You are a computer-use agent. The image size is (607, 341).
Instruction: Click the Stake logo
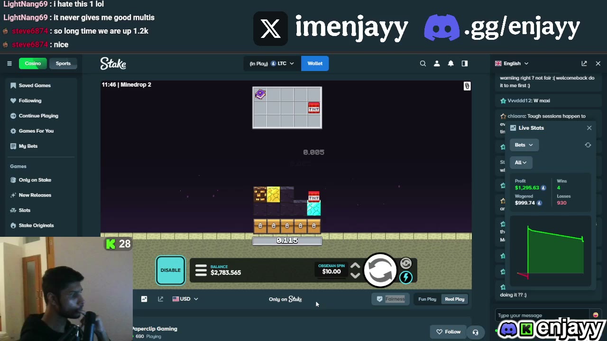(x=113, y=63)
